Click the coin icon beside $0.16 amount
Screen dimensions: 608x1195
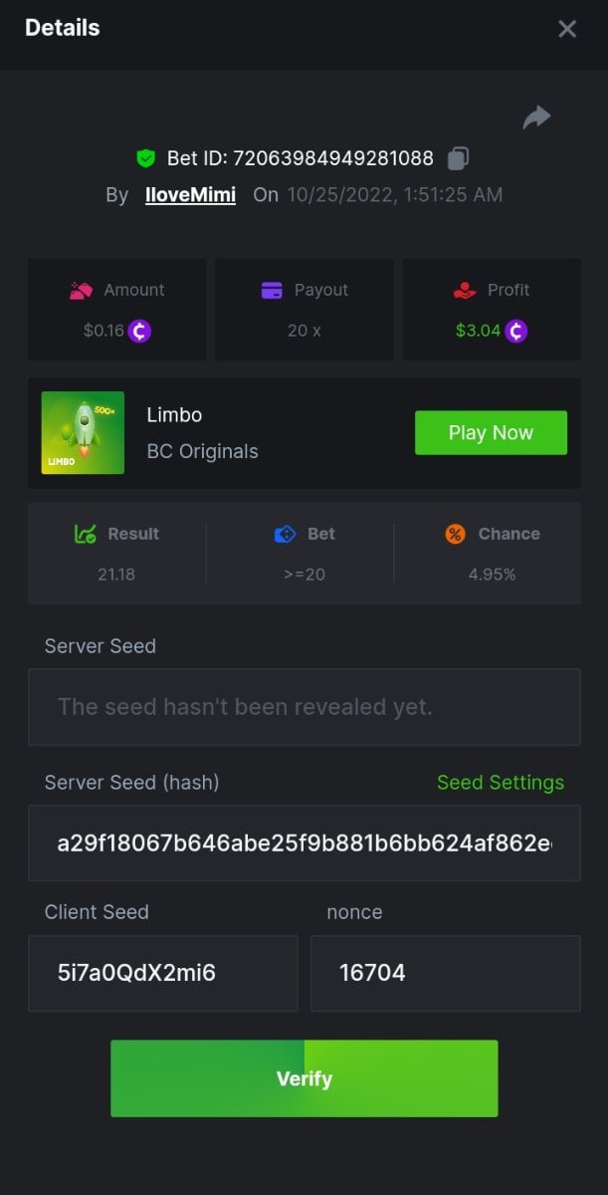140,331
